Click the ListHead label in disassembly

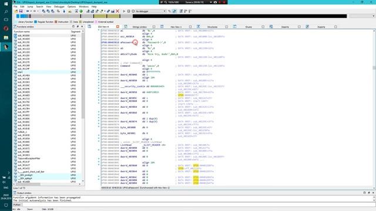(126, 145)
